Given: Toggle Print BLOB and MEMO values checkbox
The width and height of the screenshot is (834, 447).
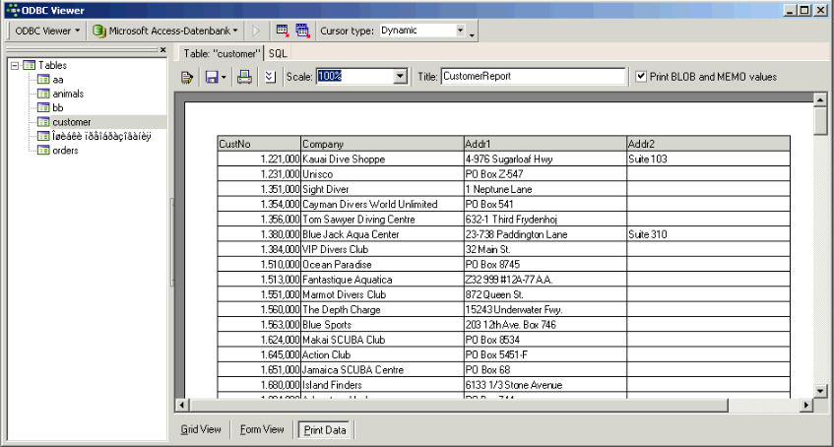Looking at the screenshot, I should click(642, 76).
